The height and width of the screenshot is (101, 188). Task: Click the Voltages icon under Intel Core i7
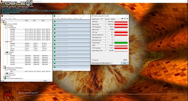pos(7,26)
